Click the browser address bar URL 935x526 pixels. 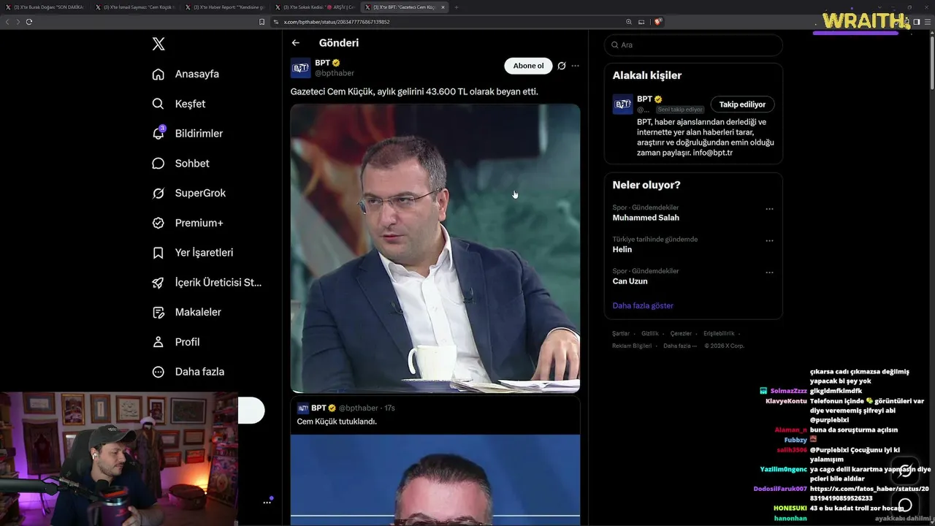click(x=337, y=22)
